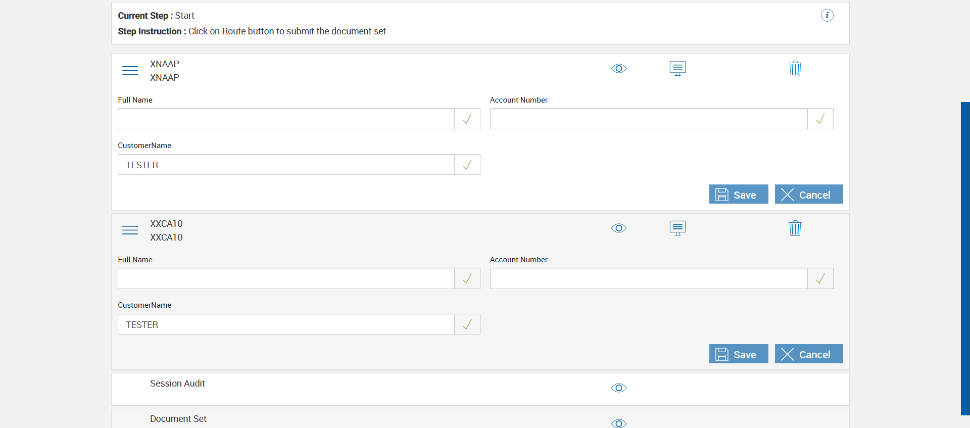970x428 pixels.
Task: Confirm the XXCA10 CustomerName checkmark
Action: pyautogui.click(x=467, y=324)
